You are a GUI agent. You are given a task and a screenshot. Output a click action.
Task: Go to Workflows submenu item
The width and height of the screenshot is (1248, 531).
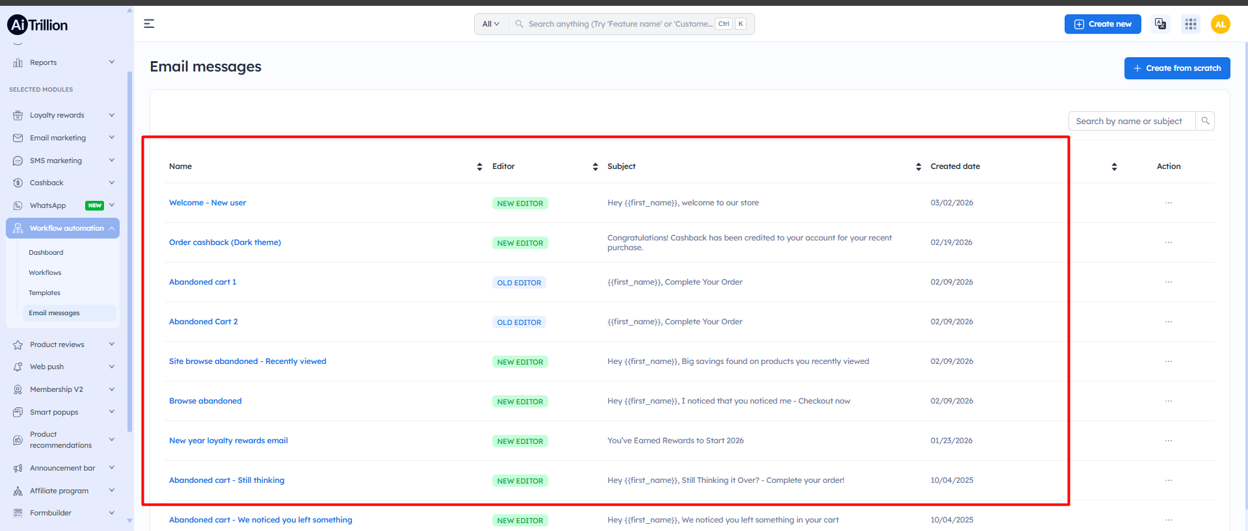(45, 273)
